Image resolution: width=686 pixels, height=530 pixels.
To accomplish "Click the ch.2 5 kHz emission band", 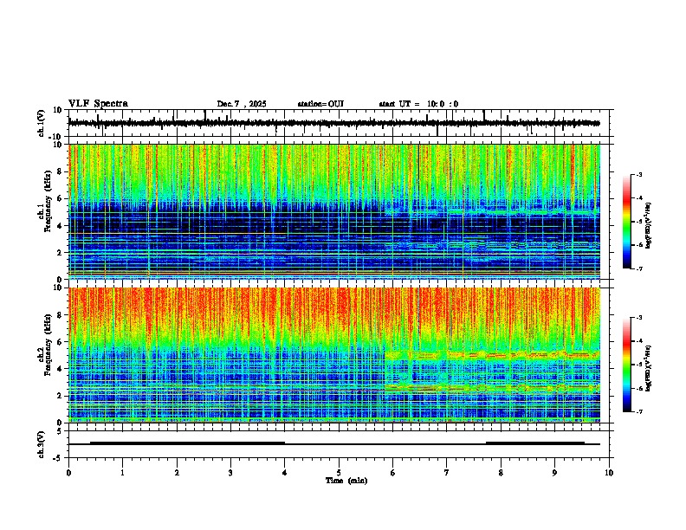I will pyautogui.click(x=492, y=354).
